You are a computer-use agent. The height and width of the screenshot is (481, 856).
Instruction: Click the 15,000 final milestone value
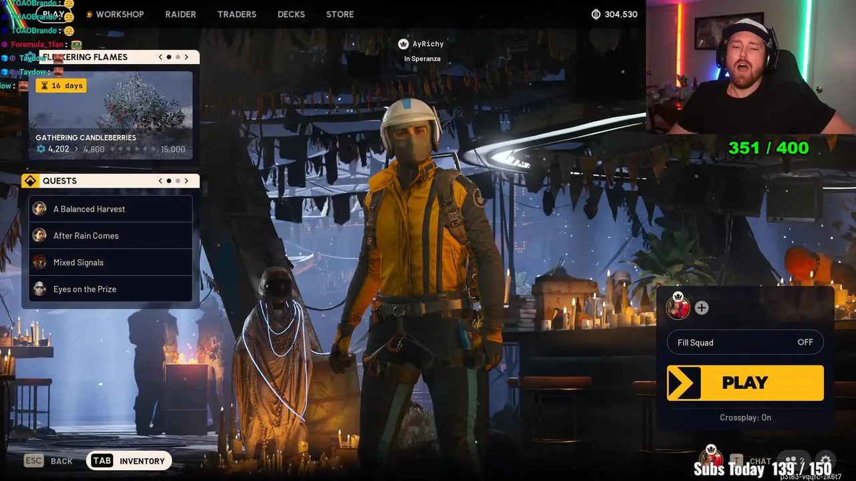tap(173, 149)
